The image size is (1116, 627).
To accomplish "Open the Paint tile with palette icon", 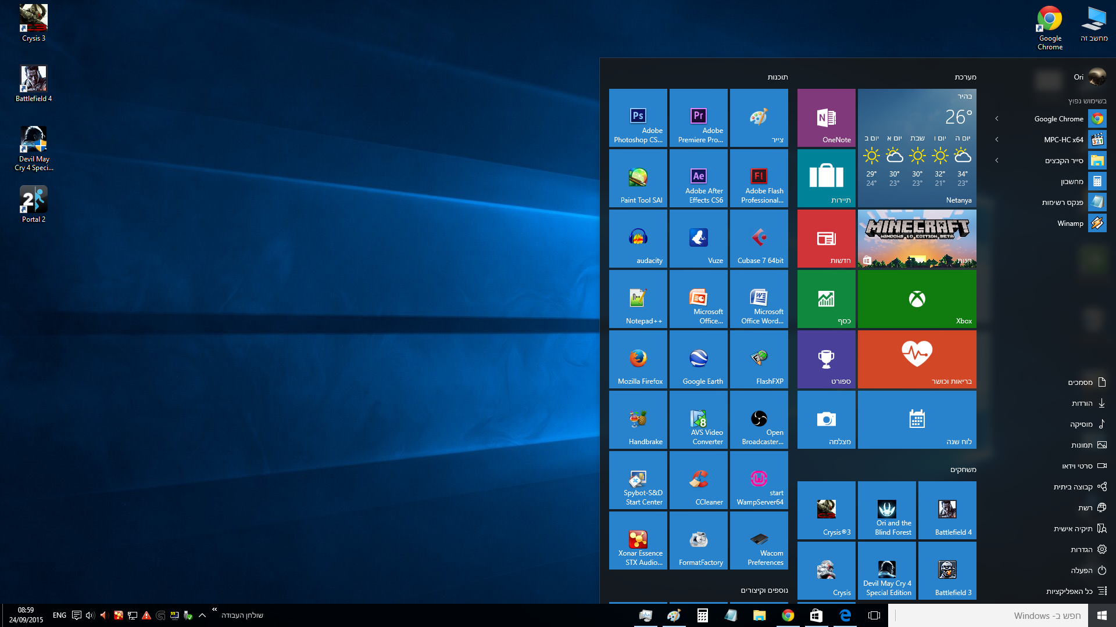I will 759,118.
